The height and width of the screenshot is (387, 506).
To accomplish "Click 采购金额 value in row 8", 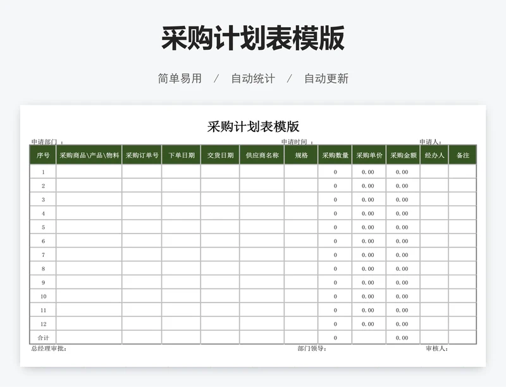I will (x=404, y=269).
